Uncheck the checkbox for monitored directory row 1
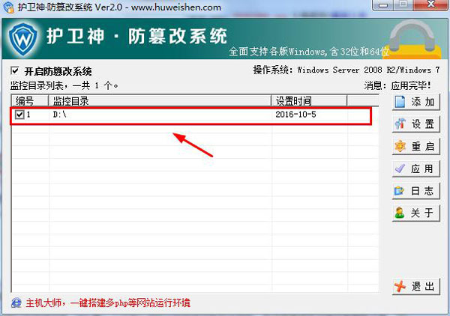This screenshot has width=450, height=316. [19, 115]
